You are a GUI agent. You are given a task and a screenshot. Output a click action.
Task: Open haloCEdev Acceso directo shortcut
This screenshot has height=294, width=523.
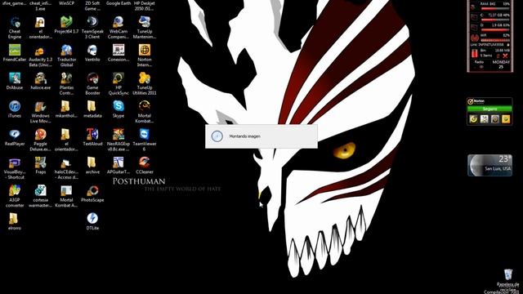[x=66, y=167]
